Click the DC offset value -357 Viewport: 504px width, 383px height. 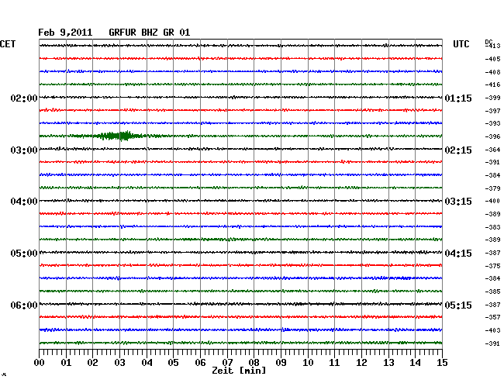492,317
